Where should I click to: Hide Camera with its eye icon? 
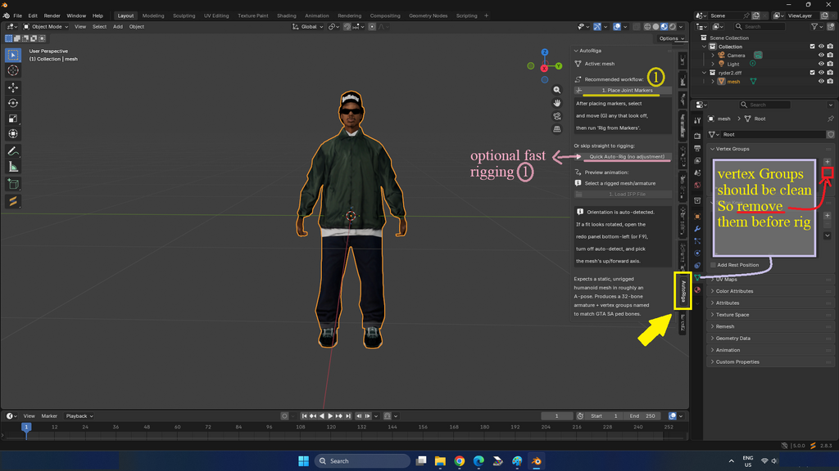coord(821,55)
